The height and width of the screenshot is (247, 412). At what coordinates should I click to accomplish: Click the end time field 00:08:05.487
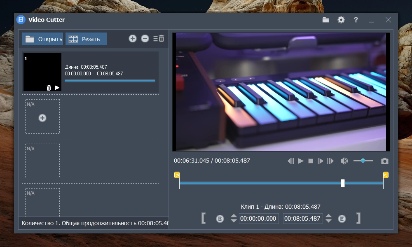pos(303,218)
